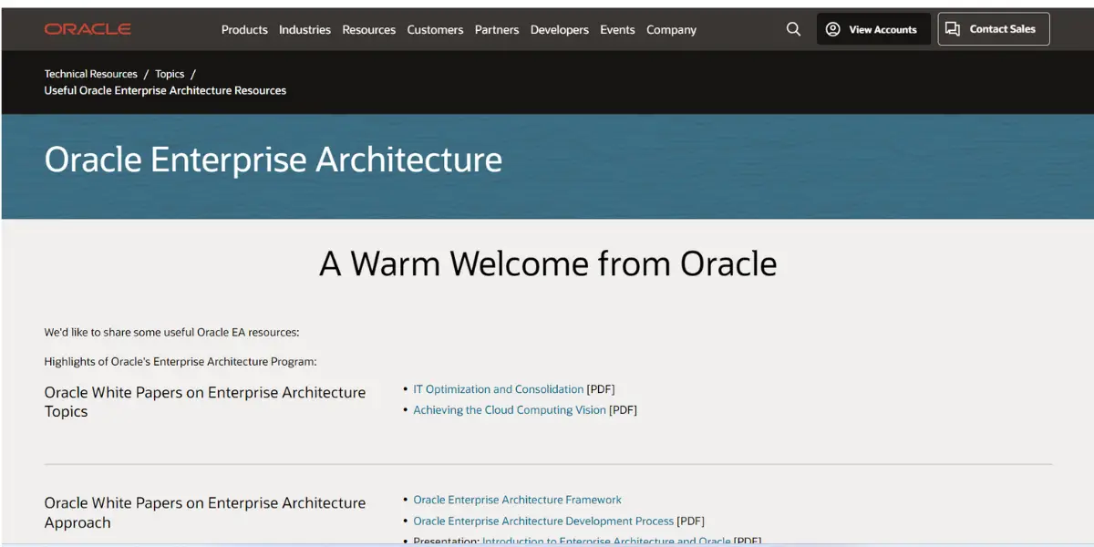Screen dimensions: 1094x547
Task: Open Oracle Enterprise Architecture Framework link
Action: tap(517, 500)
